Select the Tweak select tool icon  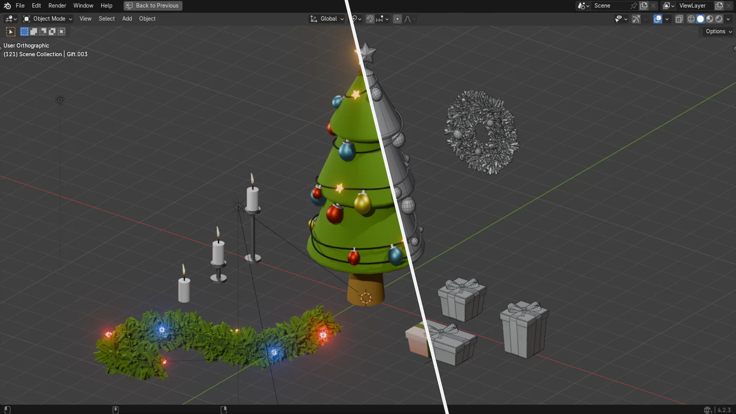(x=11, y=32)
